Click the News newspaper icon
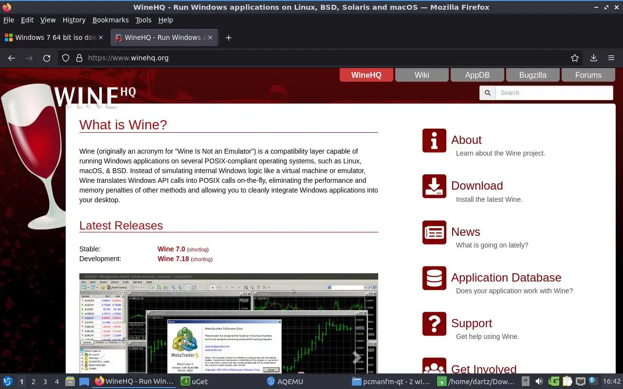 434,232
